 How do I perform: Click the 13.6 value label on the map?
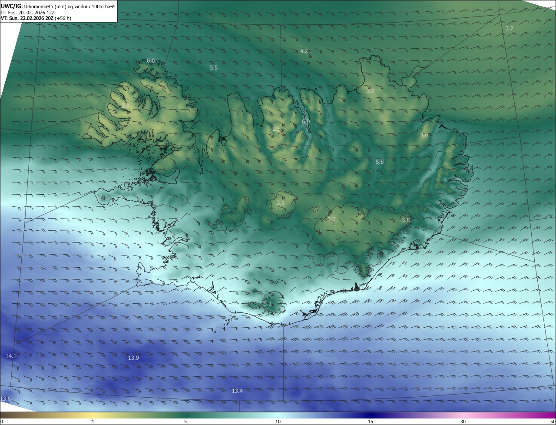click(x=6, y=399)
